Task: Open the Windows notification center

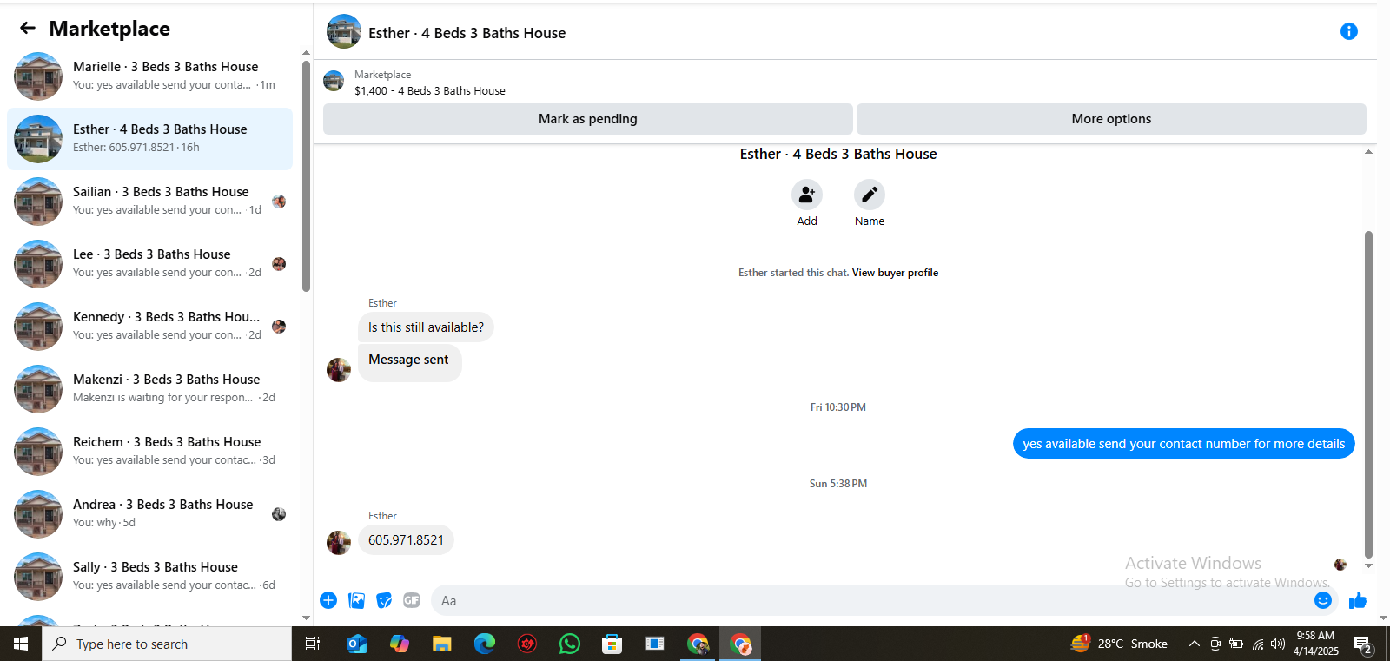Action: (x=1363, y=644)
